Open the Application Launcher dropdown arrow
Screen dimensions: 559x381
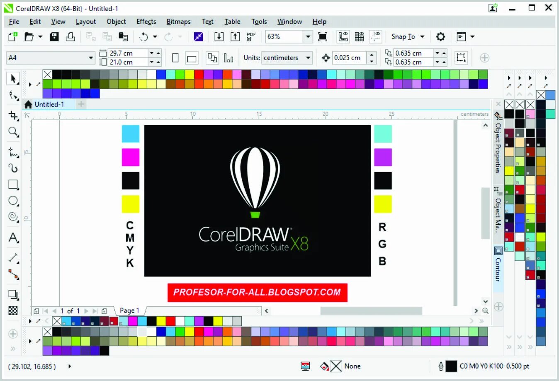click(x=472, y=36)
